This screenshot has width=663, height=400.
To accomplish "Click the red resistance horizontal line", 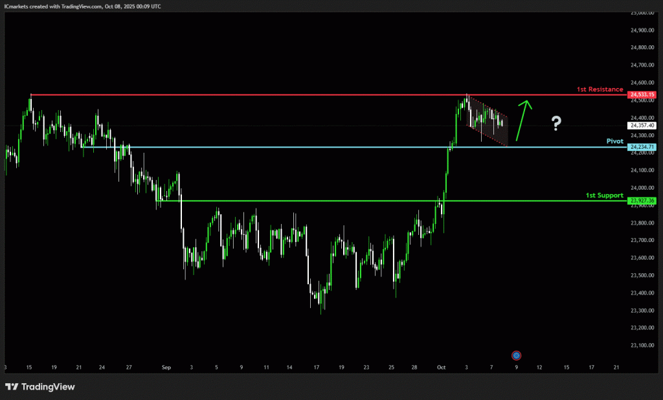I will point(259,95).
